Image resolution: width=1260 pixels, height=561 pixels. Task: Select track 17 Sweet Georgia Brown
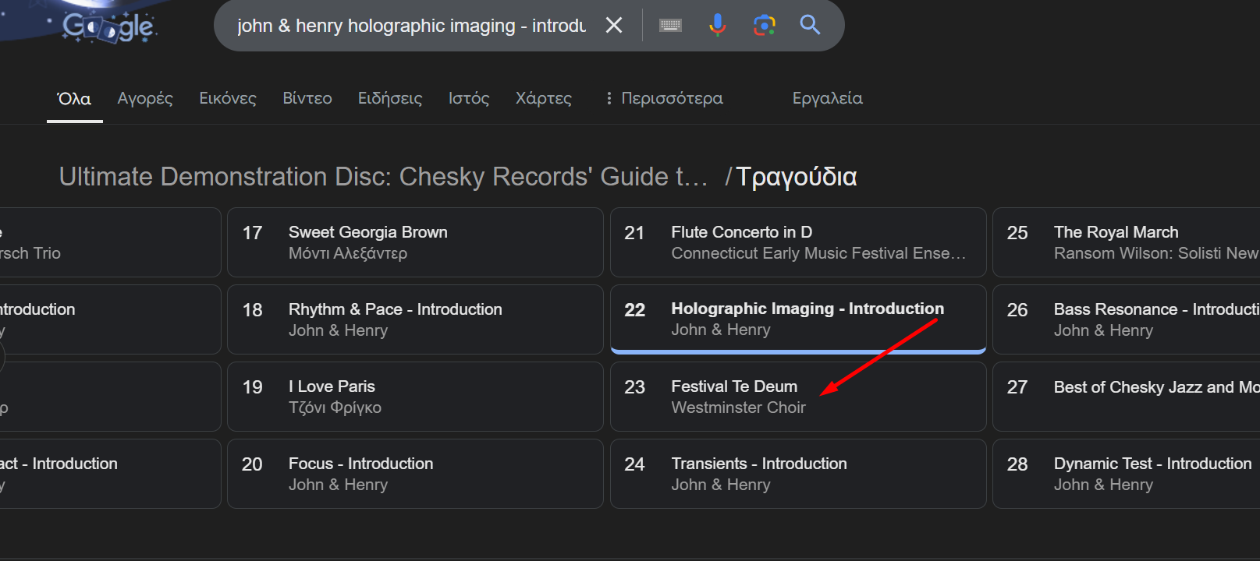click(415, 242)
